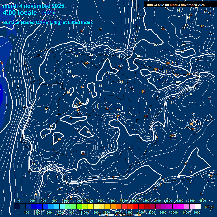217x217 pixels.
Task: Click the light cyan legend swatch near 700
Action: [62, 206]
